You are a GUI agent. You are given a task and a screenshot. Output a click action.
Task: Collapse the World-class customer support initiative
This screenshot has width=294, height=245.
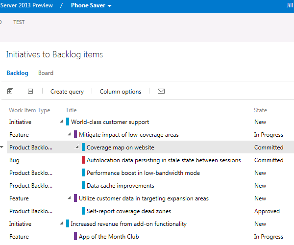[61, 122]
